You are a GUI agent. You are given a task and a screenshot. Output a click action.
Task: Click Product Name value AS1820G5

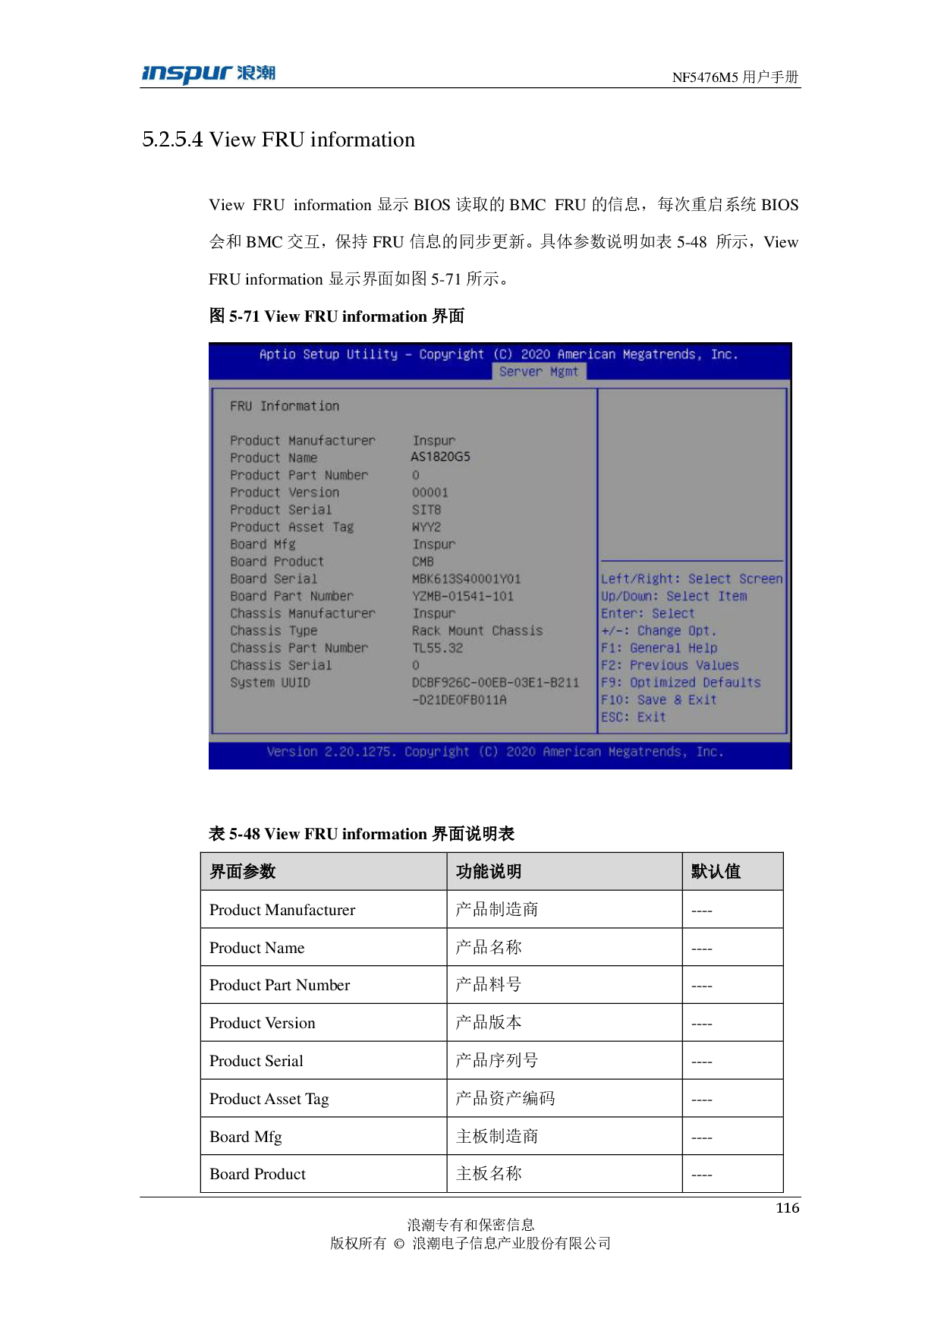tap(440, 457)
